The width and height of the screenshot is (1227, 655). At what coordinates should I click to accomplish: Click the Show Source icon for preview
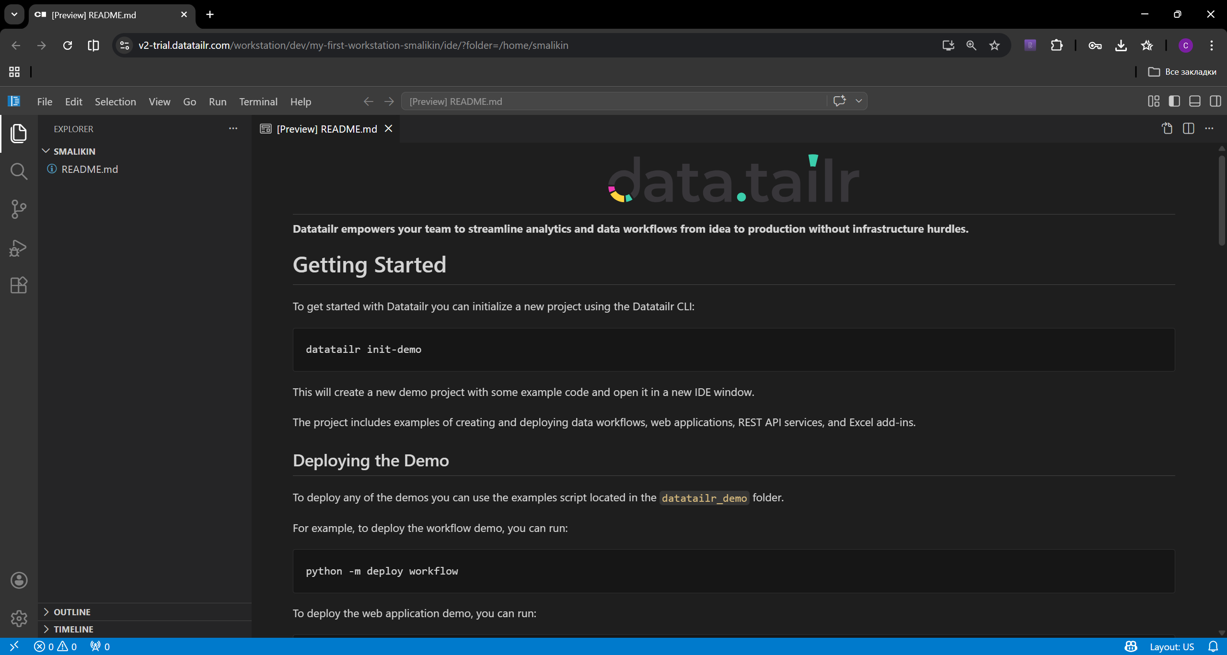point(1168,128)
